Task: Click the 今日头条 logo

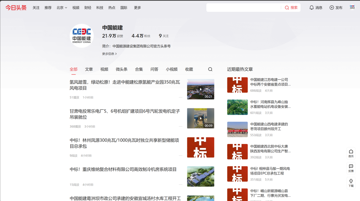Action: [16, 8]
